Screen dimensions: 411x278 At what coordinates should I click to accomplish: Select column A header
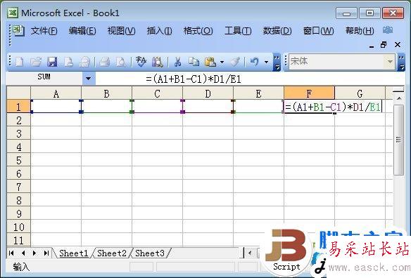(x=56, y=93)
